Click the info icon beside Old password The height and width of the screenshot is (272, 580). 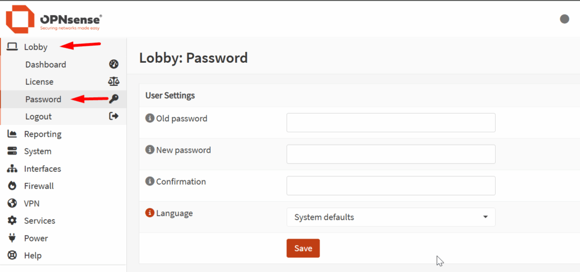pyautogui.click(x=150, y=119)
